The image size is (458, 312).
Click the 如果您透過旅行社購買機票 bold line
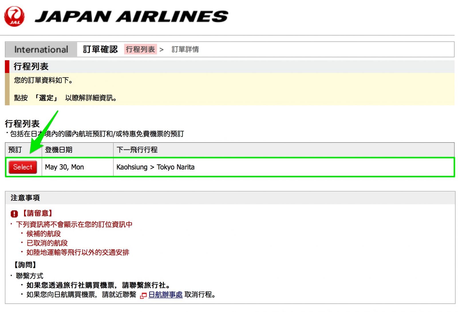(98, 285)
